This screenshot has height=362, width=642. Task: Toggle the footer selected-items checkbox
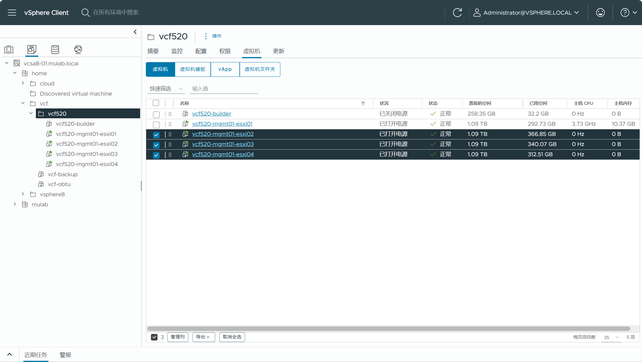pos(154,337)
